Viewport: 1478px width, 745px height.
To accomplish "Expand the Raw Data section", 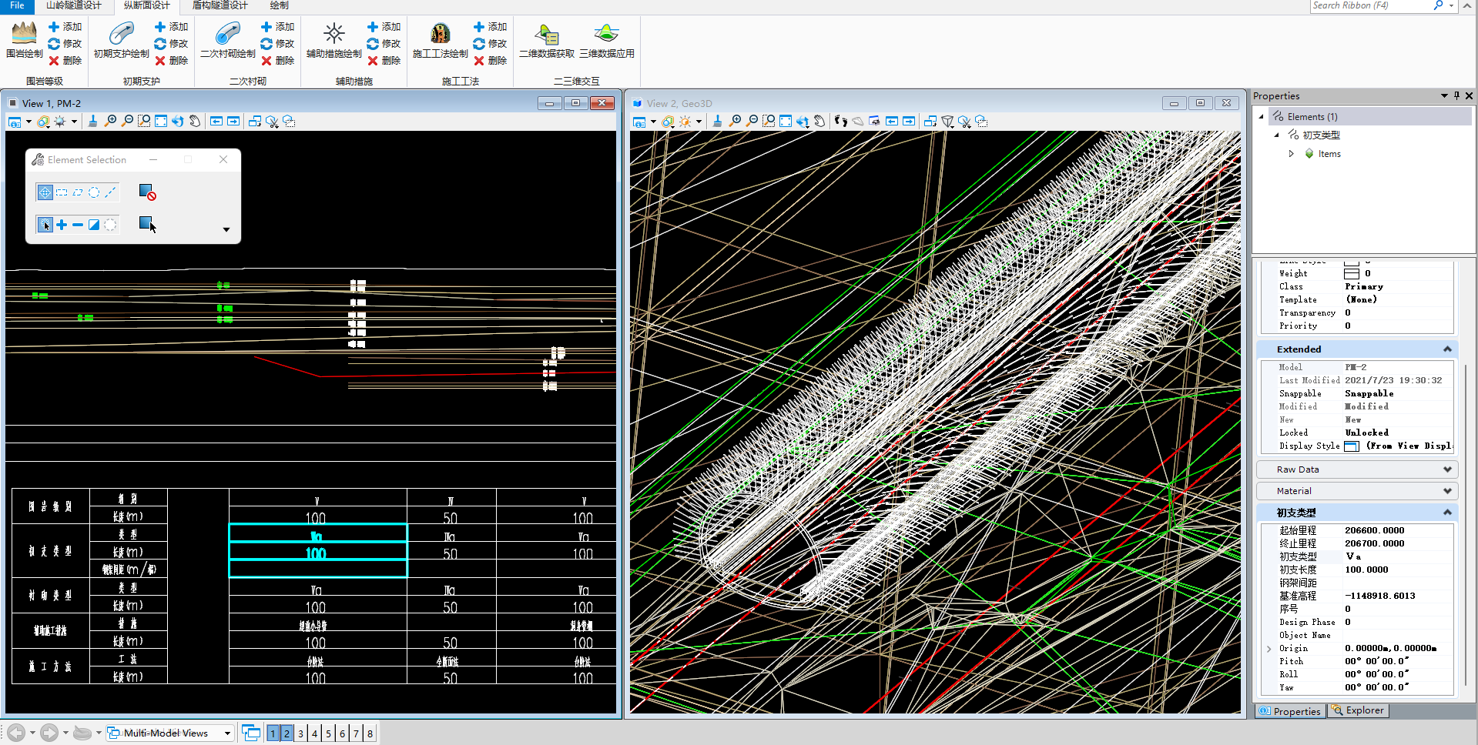I will pos(1356,469).
